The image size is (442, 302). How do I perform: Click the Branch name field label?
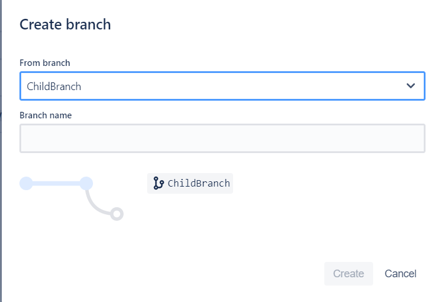tap(46, 115)
